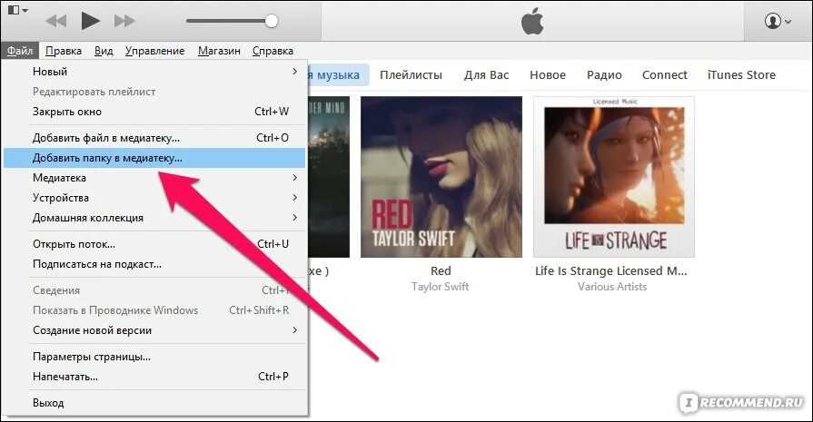Click the volume slider knob
Viewport: 813px width, 422px height.
[272, 21]
